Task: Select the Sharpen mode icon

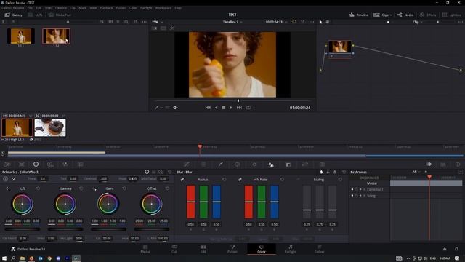Action: click(x=328, y=172)
